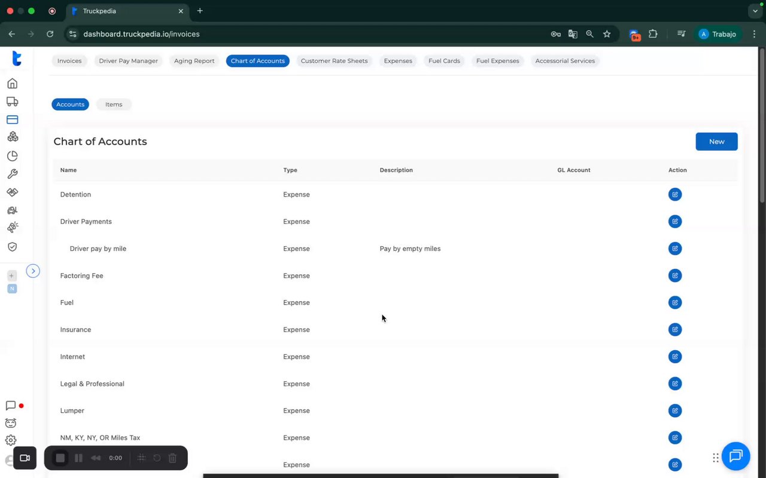Screen dimensions: 766x478
Task: Edit the Detention account
Action: click(x=675, y=194)
